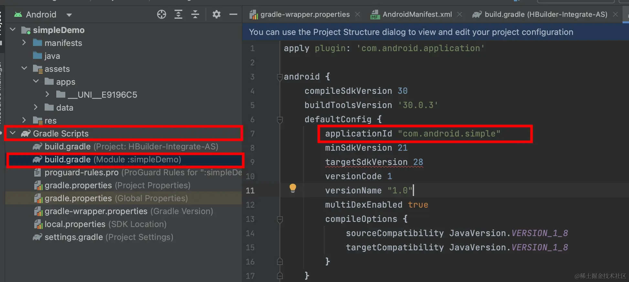Click the simpleDemo module folder icon

coord(26,30)
